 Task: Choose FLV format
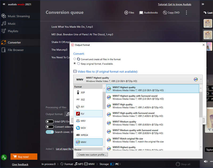(x=88, y=114)
